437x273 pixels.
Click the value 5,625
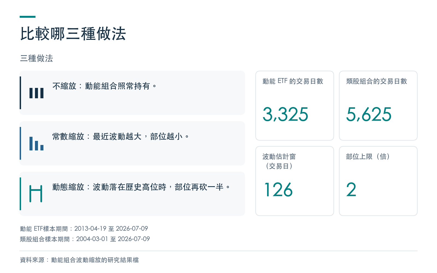click(369, 114)
